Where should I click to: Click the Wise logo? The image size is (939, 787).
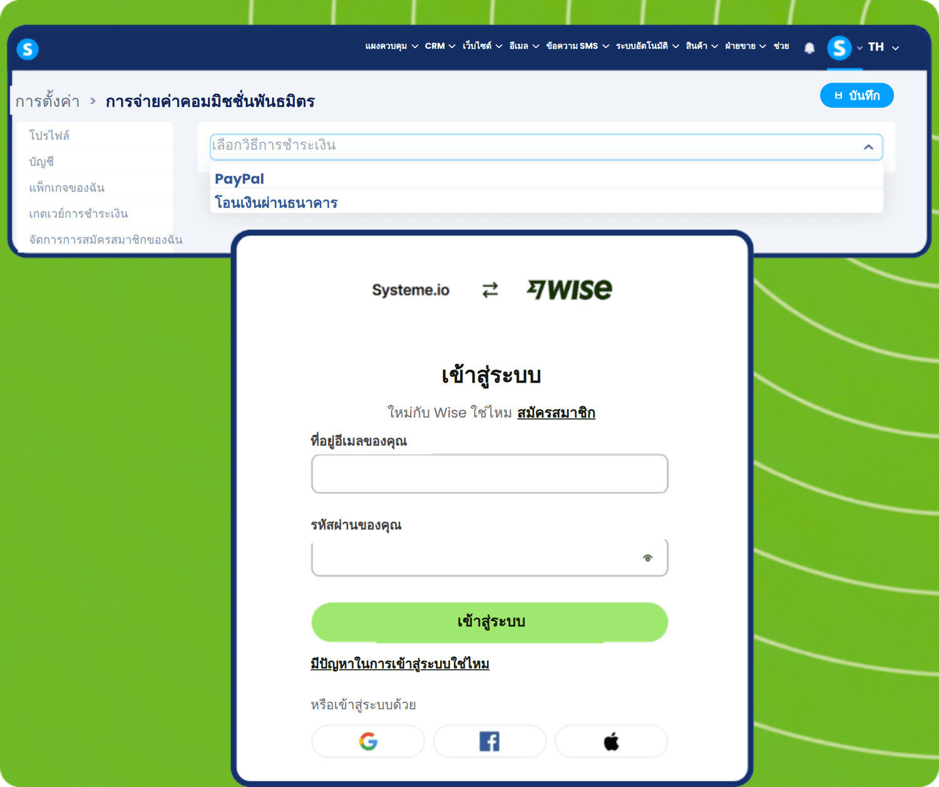coord(569,289)
